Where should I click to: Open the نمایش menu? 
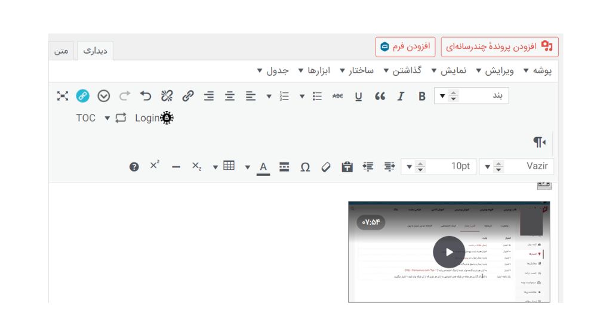coord(448,71)
